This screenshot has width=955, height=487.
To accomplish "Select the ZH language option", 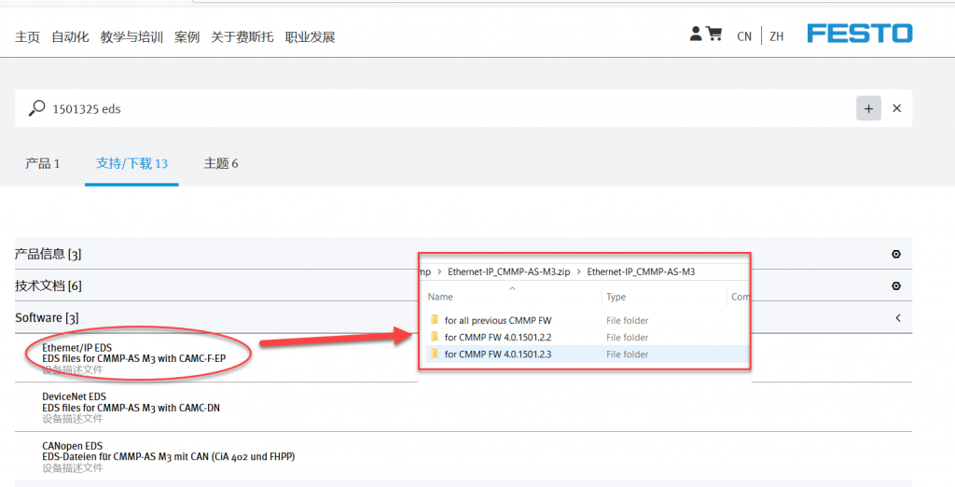I will point(777,36).
